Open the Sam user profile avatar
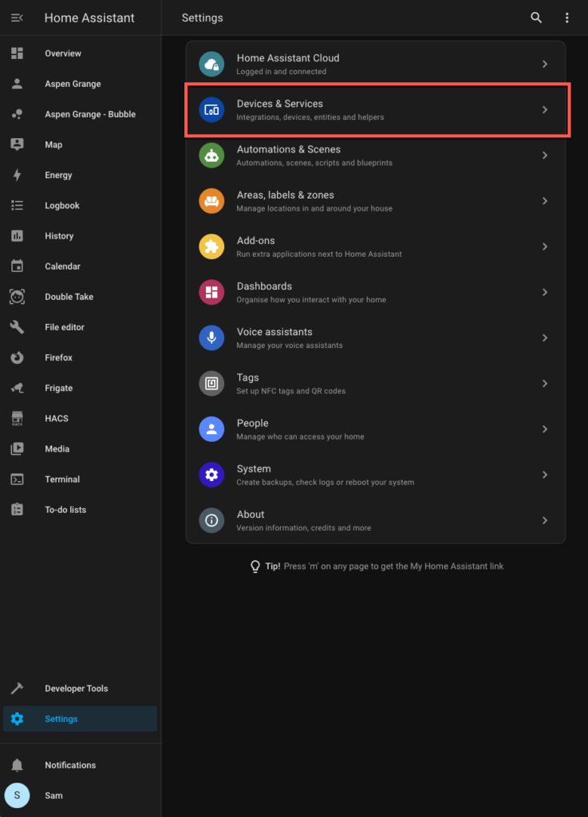This screenshot has height=817, width=588. tap(17, 795)
